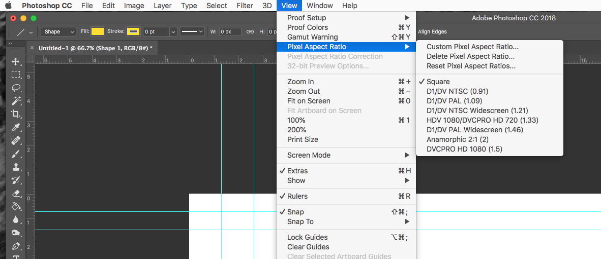
Task: Choose D1/DV NTSC Widescreen (1.21)
Action: (x=490, y=111)
